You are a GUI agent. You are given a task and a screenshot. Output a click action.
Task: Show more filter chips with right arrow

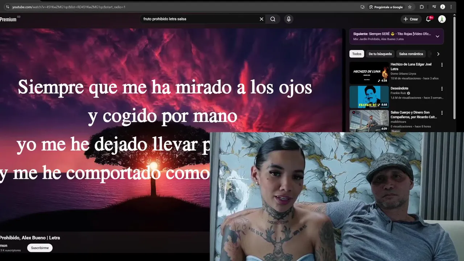(x=438, y=54)
